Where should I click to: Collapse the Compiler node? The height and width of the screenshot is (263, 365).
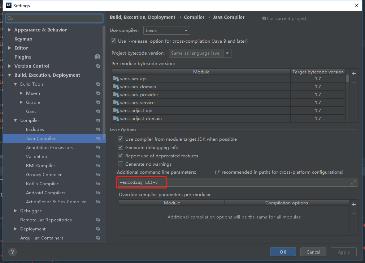[x=16, y=120]
